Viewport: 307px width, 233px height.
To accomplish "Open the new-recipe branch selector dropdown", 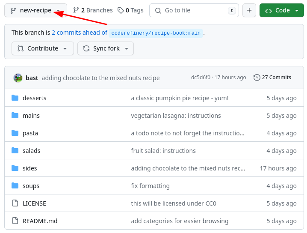I will click(35, 10).
